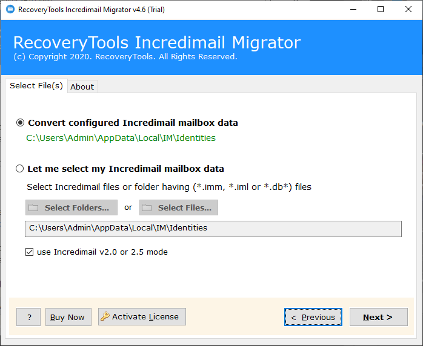
Task: Maximize the Migrator window
Action: point(381,10)
